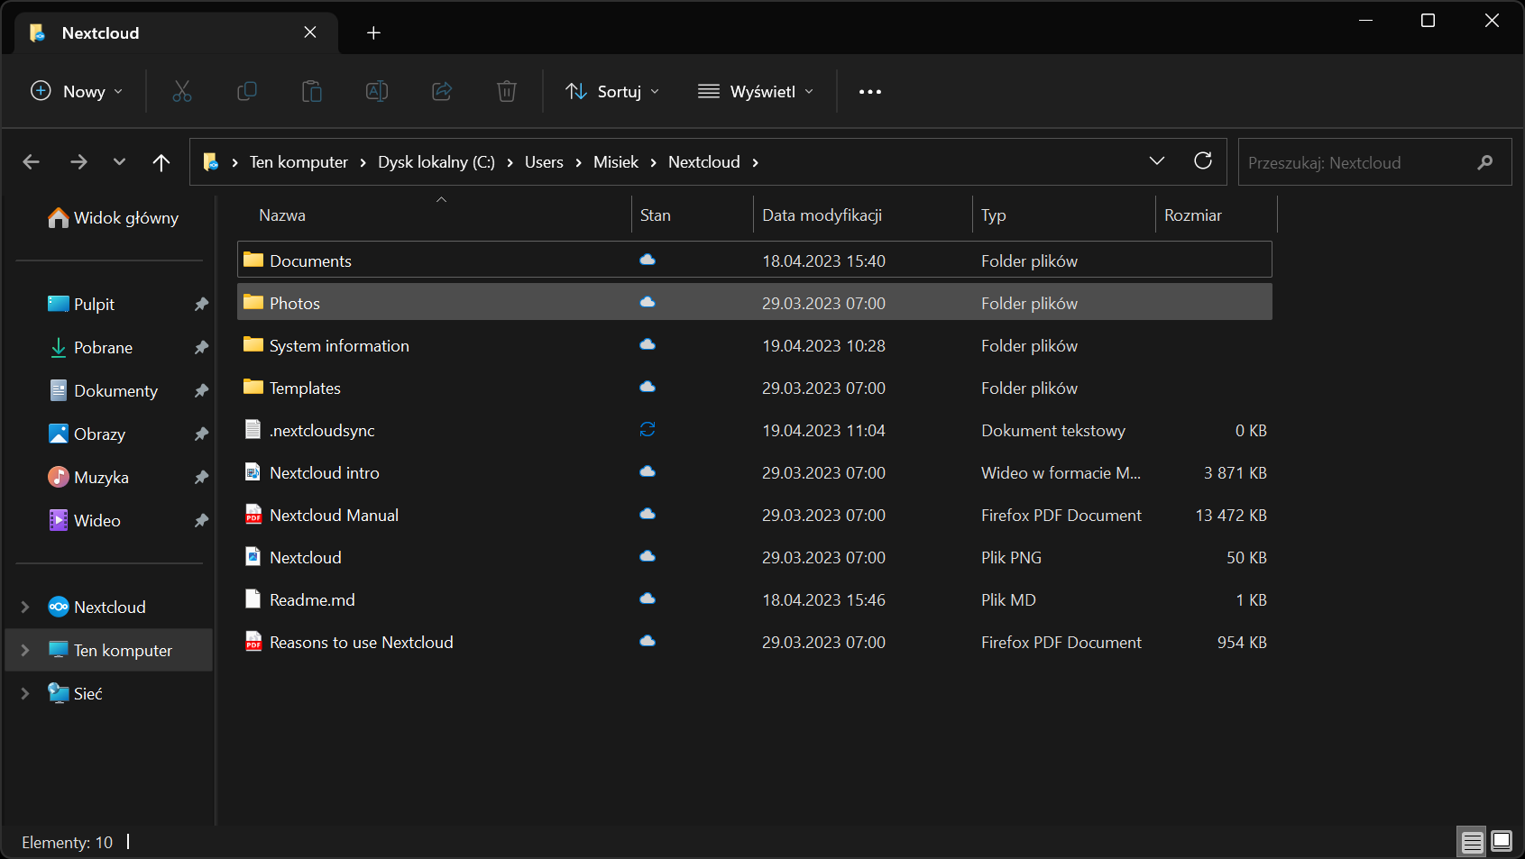Viewport: 1525px width, 859px height.
Task: Select the Nextcloud PNG file
Action: click(x=305, y=557)
